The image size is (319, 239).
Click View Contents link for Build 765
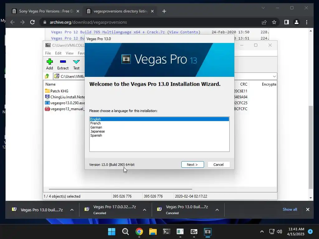[x=183, y=32]
